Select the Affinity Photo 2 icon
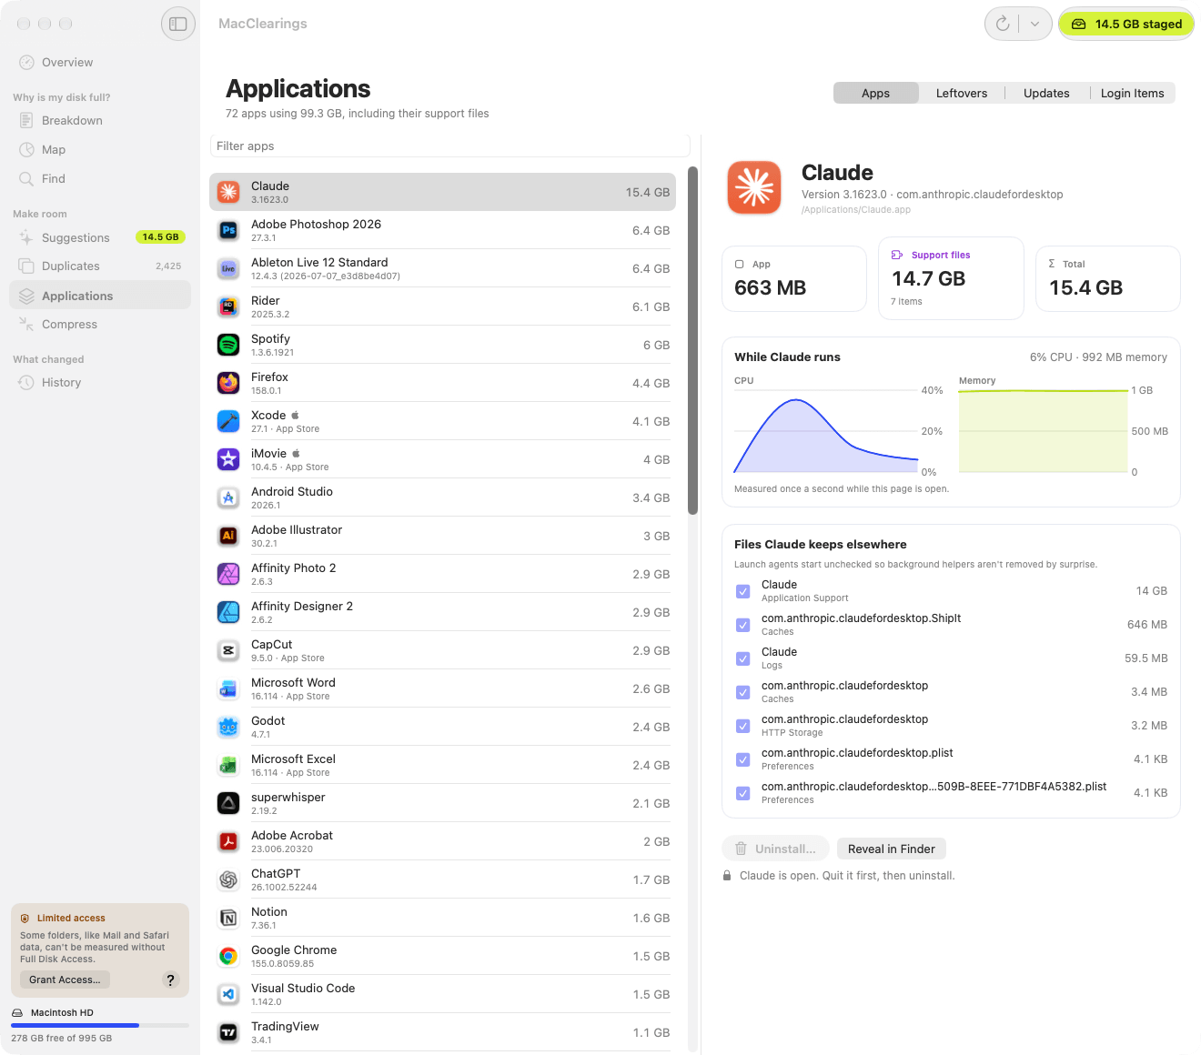This screenshot has height=1055, width=1201. pyautogui.click(x=228, y=574)
